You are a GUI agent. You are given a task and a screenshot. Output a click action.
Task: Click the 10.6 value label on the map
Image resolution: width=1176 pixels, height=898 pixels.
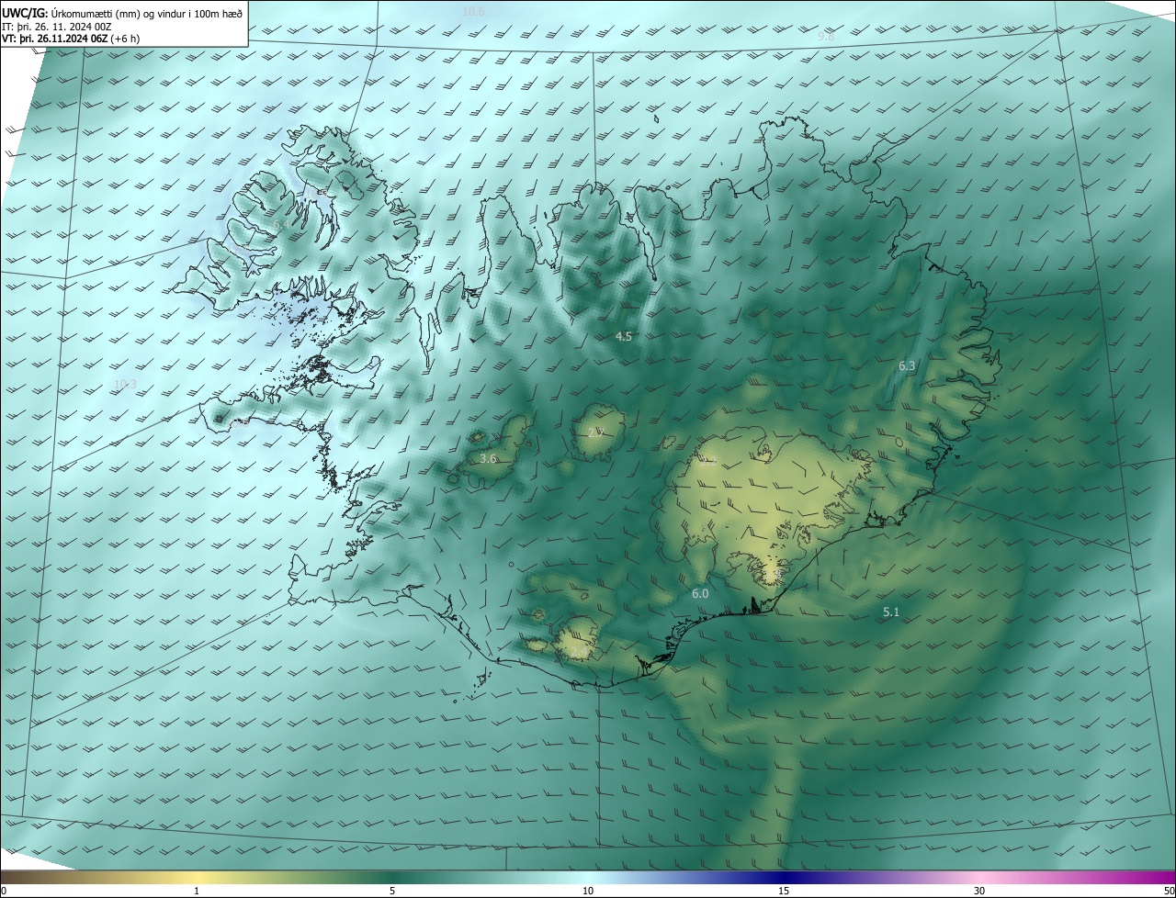point(473,11)
